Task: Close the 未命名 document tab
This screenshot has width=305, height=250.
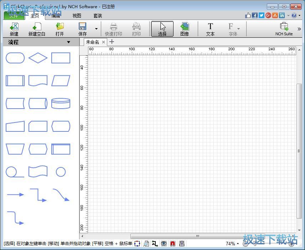Action: point(103,42)
